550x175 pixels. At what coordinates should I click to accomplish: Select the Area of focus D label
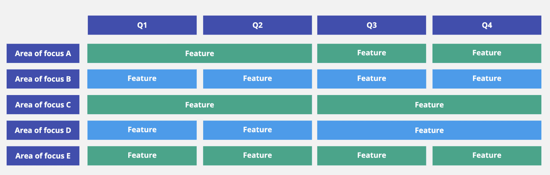43,131
